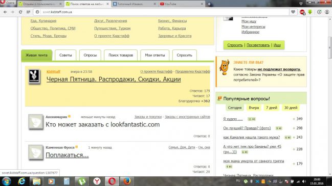Choose the 30 дней popular filter
332x186 pixels.
[x=291, y=108]
